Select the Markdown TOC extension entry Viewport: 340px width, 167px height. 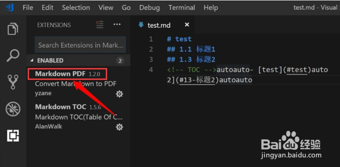coord(78,117)
